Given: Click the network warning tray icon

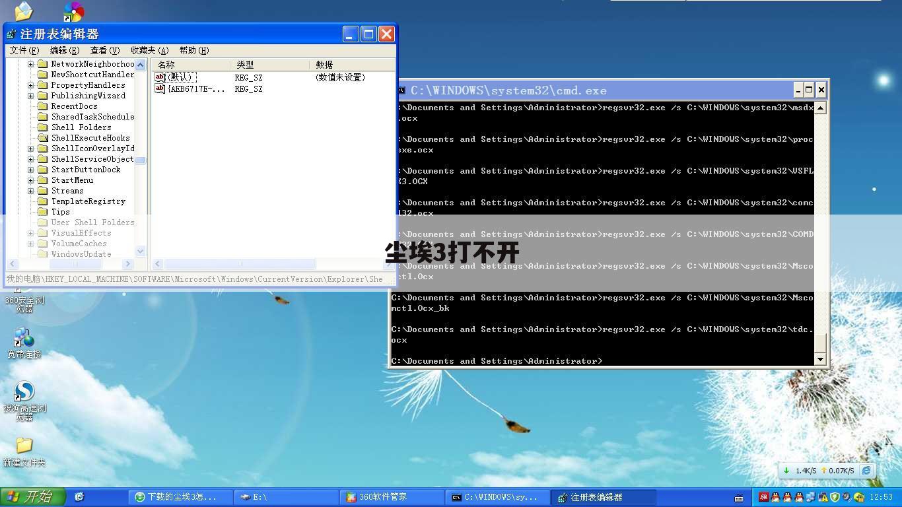Looking at the screenshot, I should 823,497.
